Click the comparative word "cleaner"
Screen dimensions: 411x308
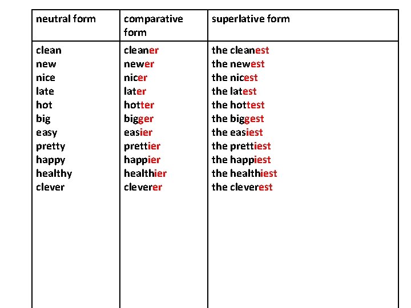tap(141, 50)
